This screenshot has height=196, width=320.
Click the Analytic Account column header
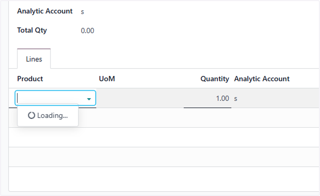coord(262,79)
